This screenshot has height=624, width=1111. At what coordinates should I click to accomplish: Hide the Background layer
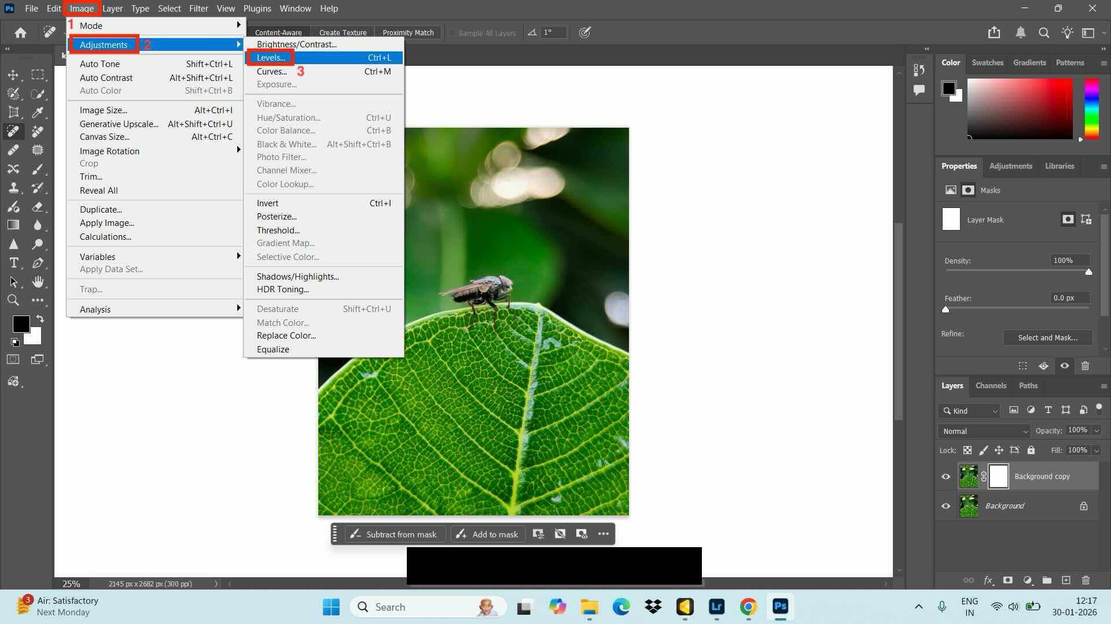pyautogui.click(x=946, y=506)
